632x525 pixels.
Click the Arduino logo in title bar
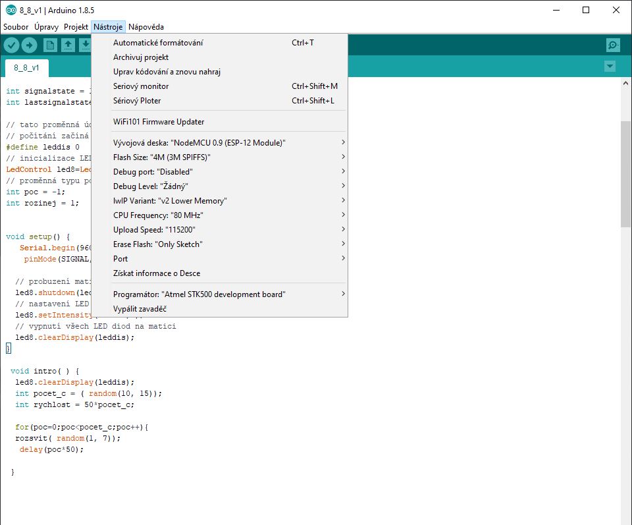[x=11, y=10]
